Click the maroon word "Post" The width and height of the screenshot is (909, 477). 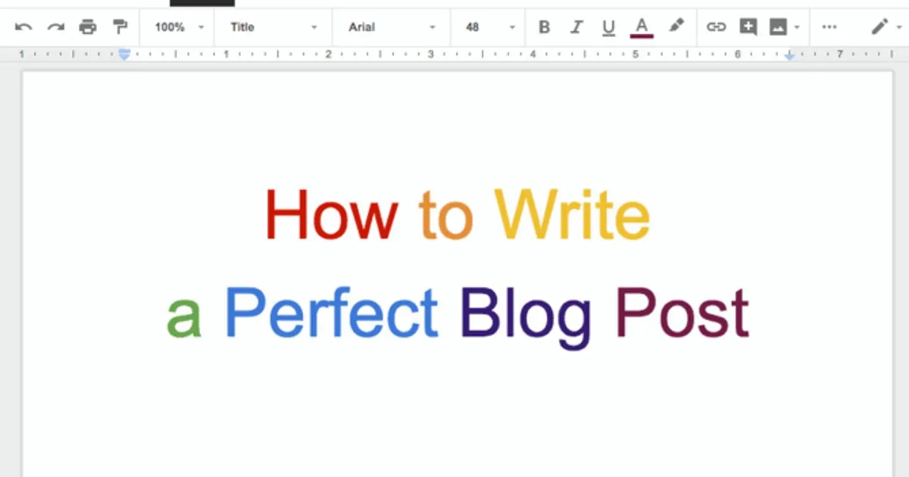coord(682,313)
